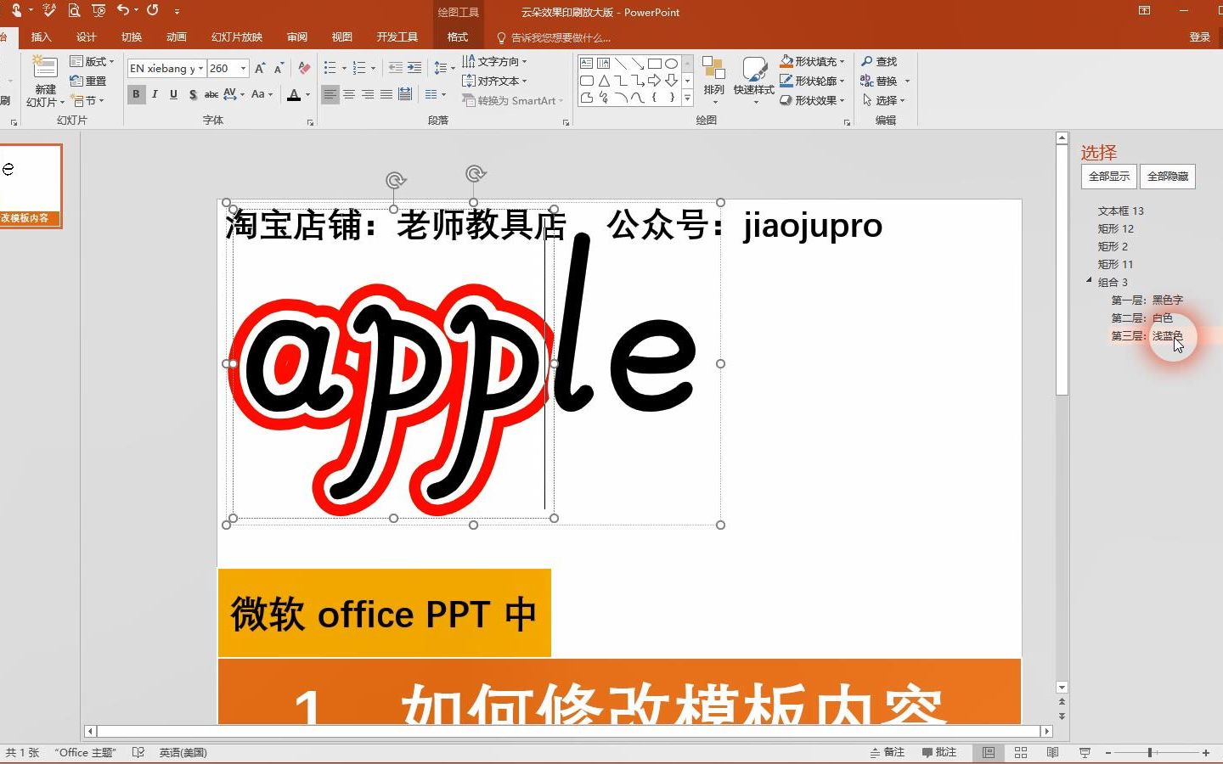Screen dimensions: 1223x764
Task: Select the rounded rectangle shape
Action: (x=586, y=81)
